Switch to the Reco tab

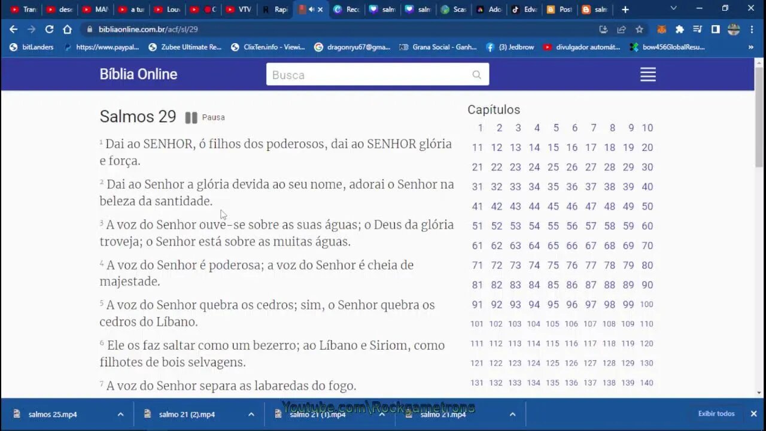pos(346,10)
